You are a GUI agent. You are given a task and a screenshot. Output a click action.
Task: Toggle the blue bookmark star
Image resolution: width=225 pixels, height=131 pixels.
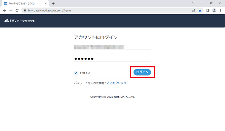(200, 10)
